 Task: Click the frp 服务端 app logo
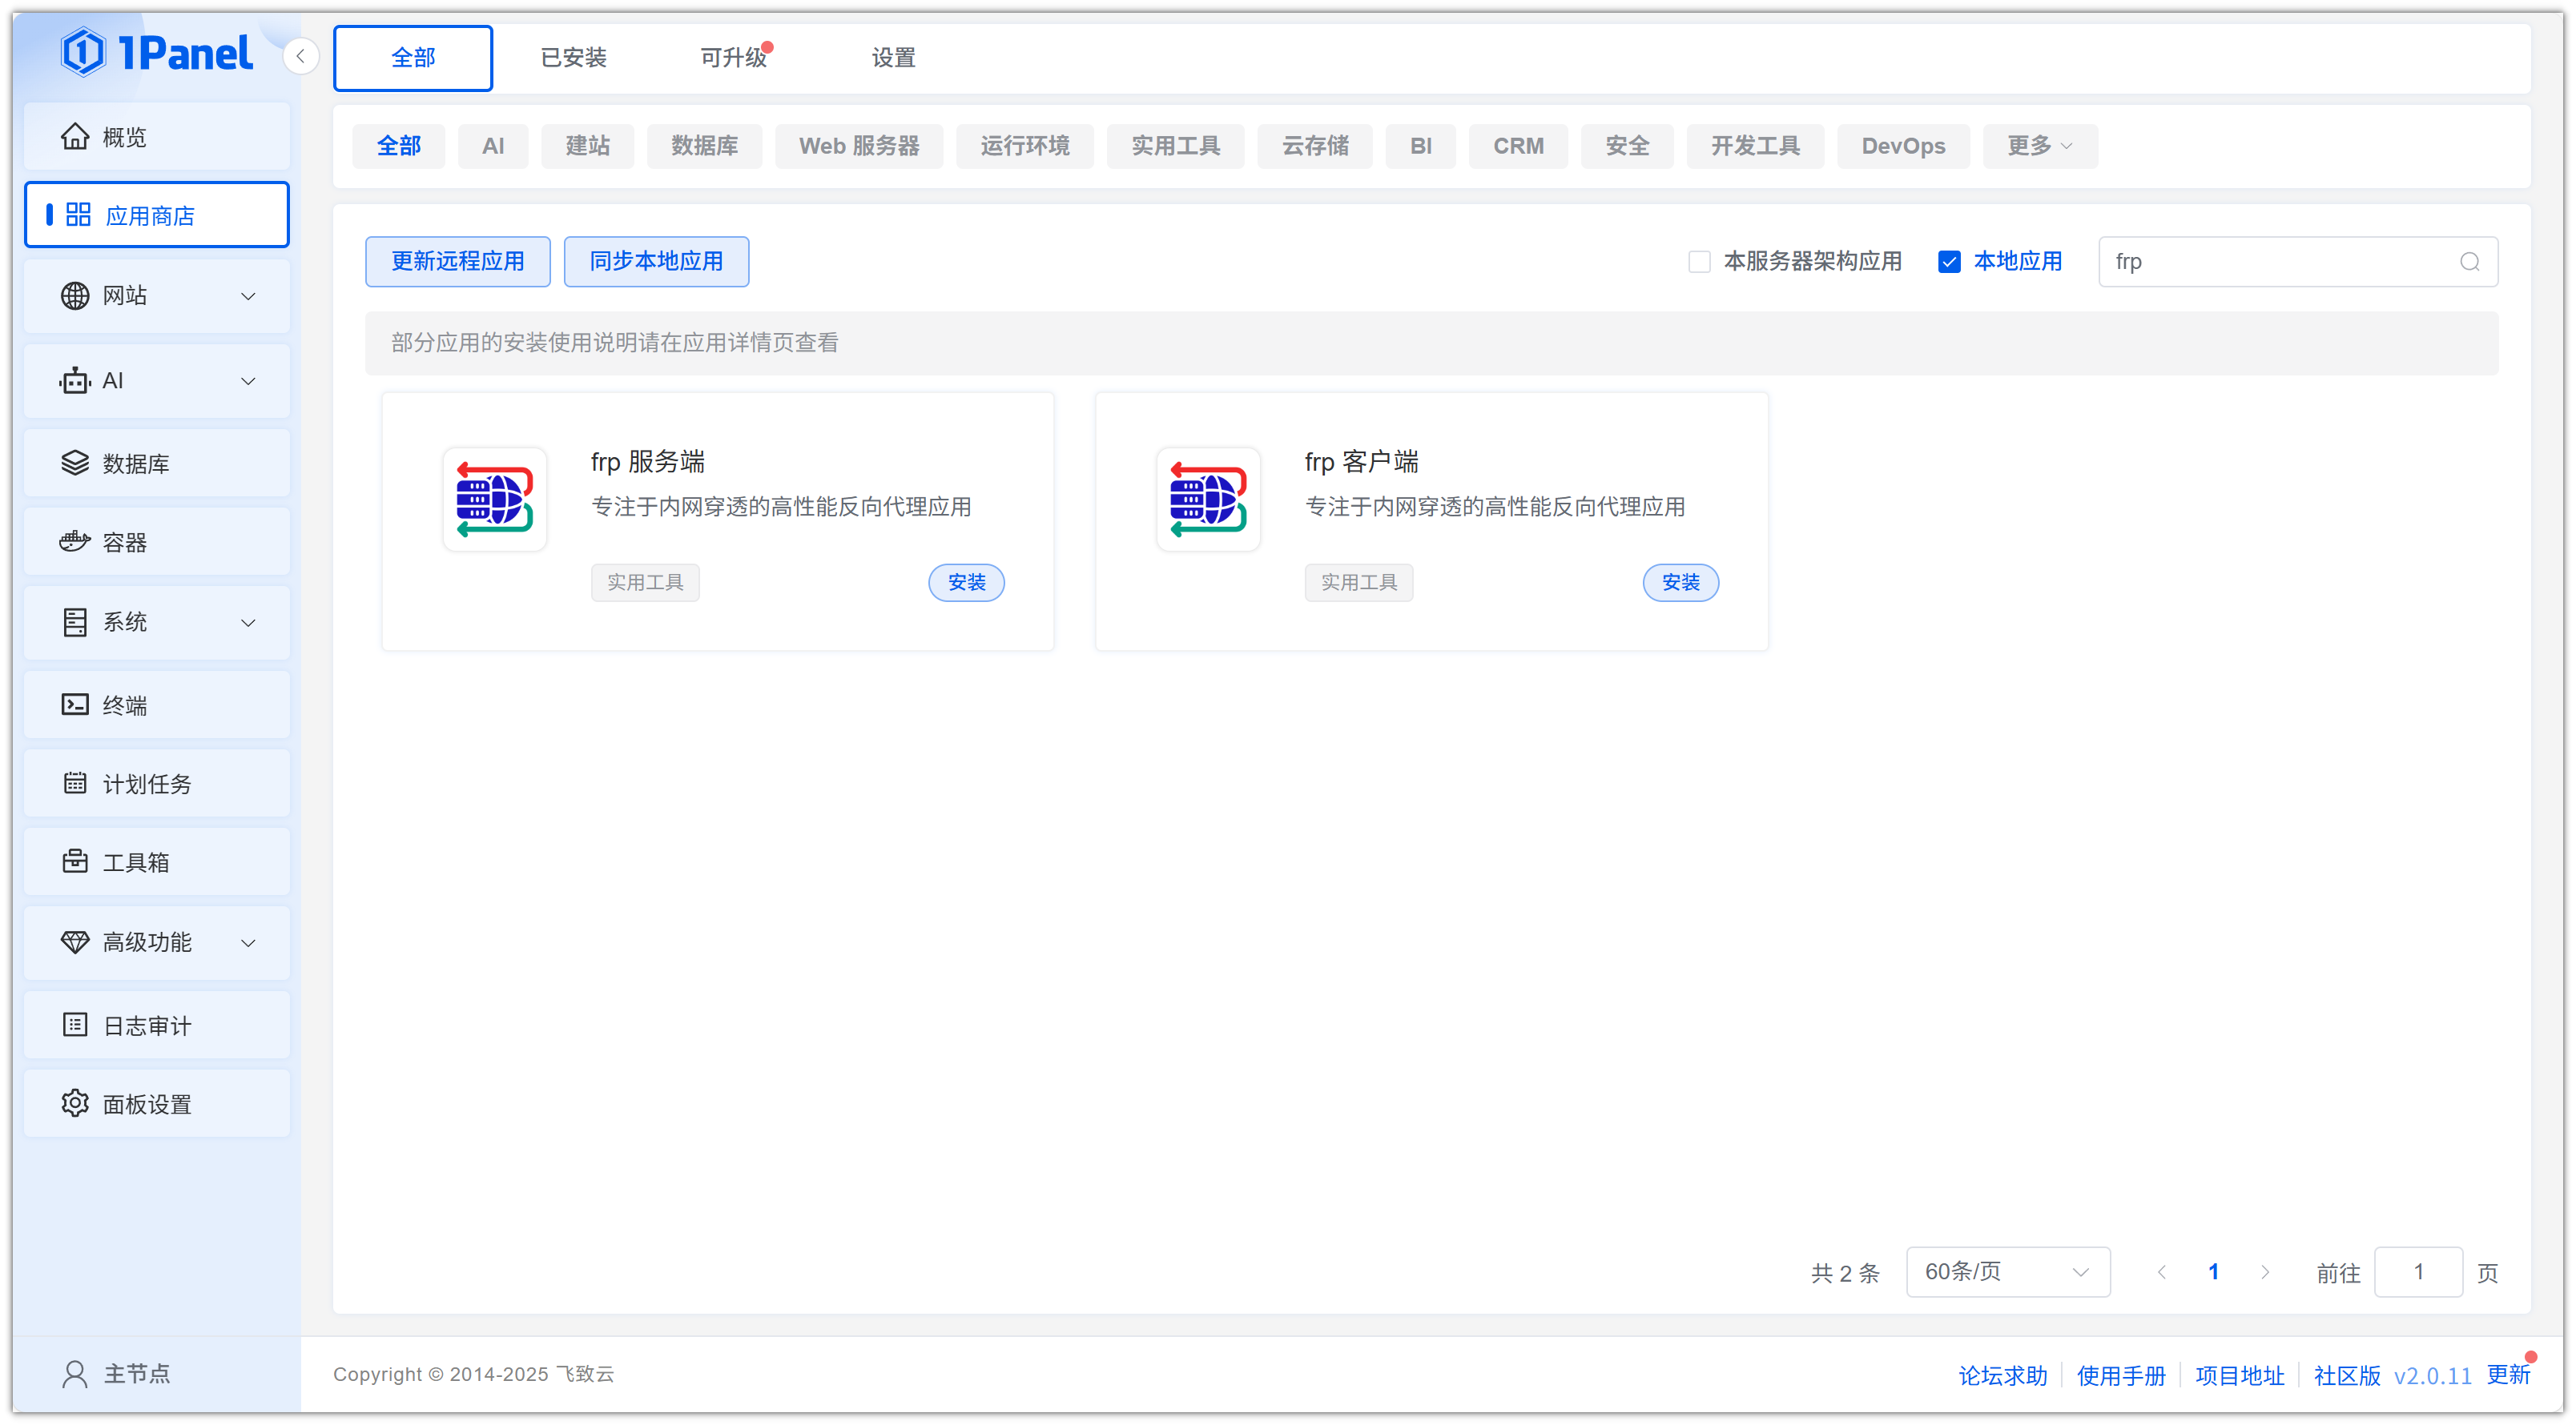click(494, 499)
